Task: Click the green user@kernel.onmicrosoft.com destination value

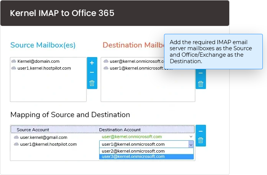Action: coord(132,137)
